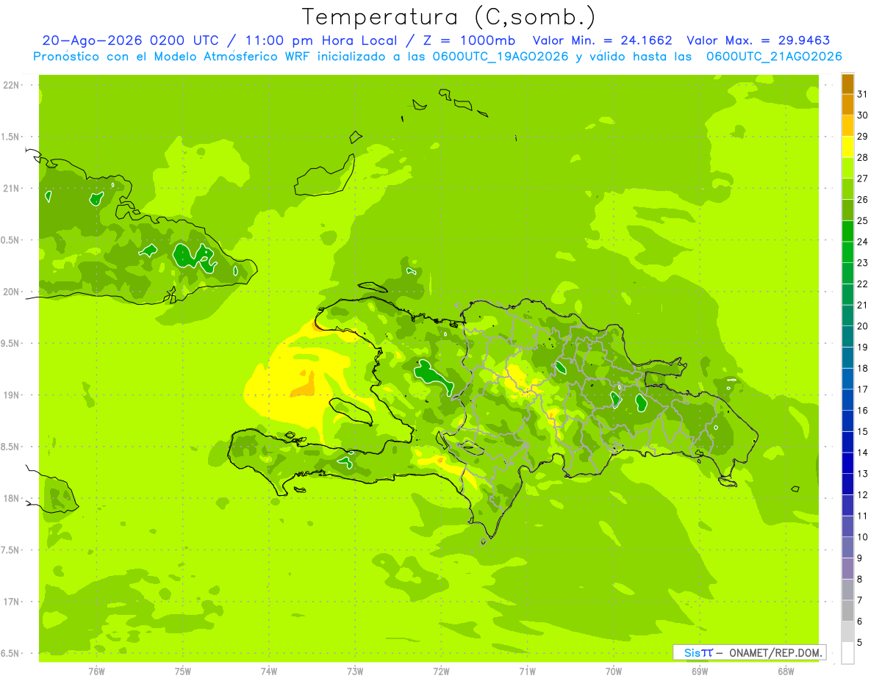
Task: Click the '72W' longitude axis label
Action: pos(442,671)
